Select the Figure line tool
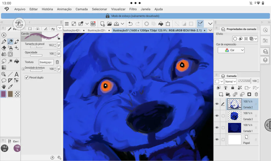 tap(10, 74)
